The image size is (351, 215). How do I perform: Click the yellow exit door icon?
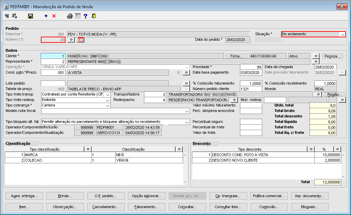[x=94, y=16]
